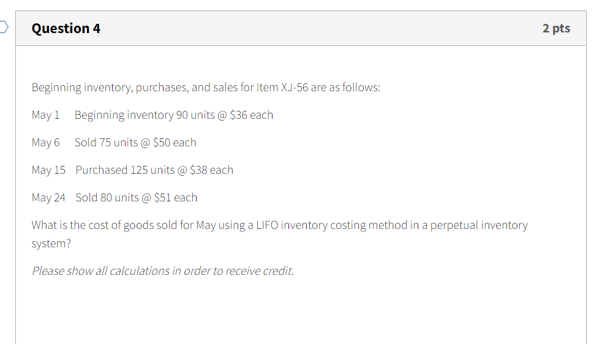Click the "May 24" date label
This screenshot has height=344, width=594.
48,198
